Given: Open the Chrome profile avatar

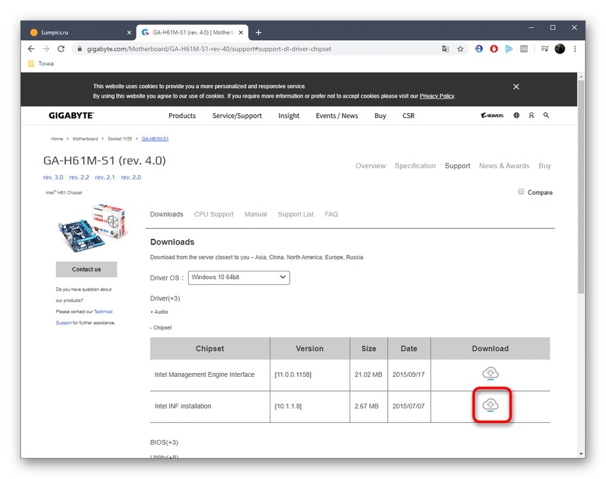Looking at the screenshot, I should 559,49.
